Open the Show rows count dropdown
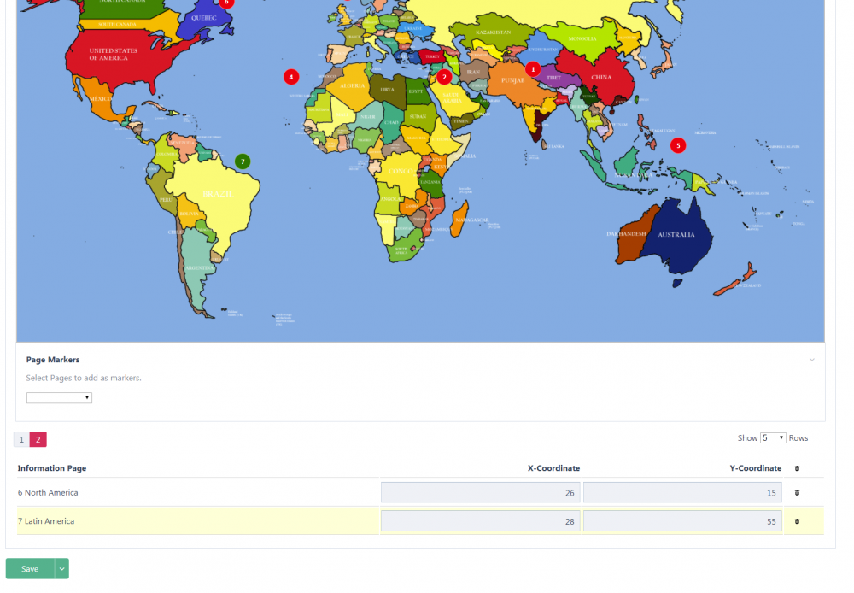Screen dimensions: 854x593 pos(773,438)
